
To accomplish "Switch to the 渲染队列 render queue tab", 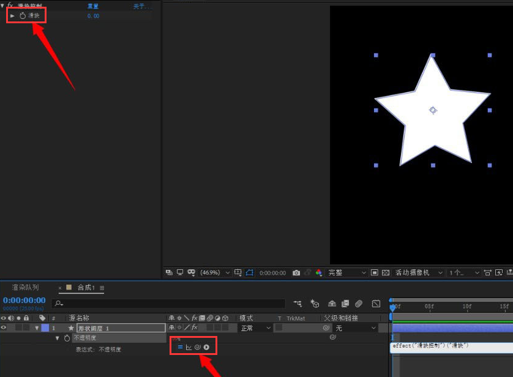I will [25, 288].
